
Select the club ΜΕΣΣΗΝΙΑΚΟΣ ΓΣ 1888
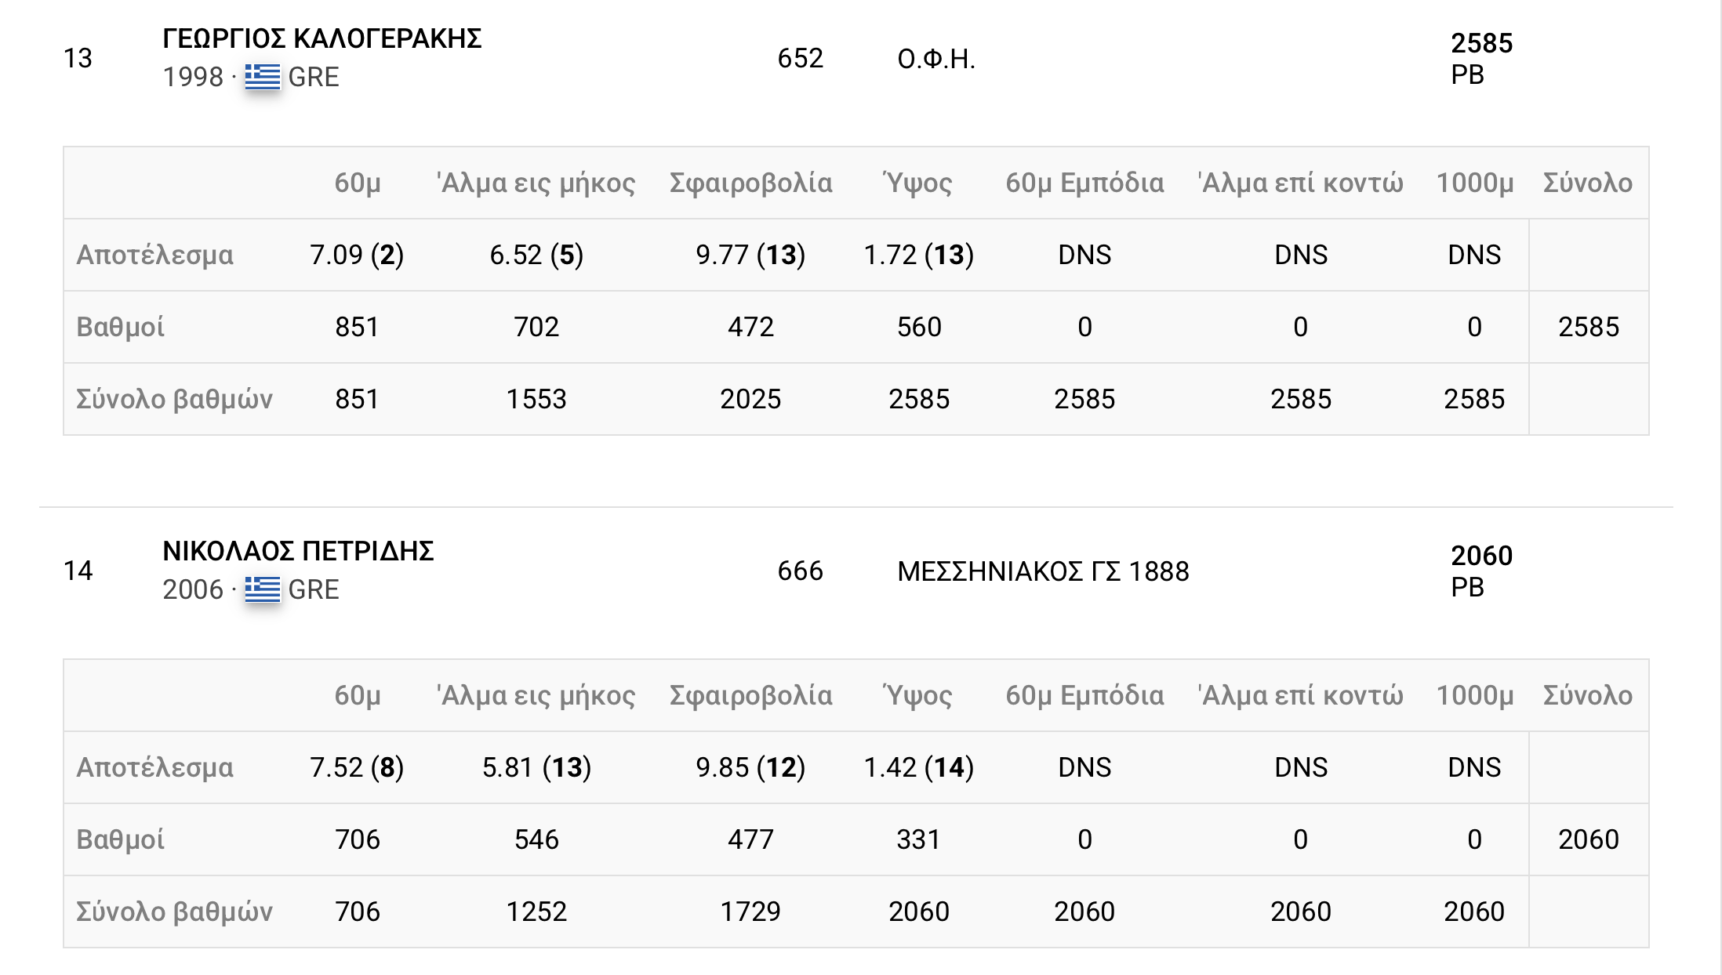point(1043,571)
